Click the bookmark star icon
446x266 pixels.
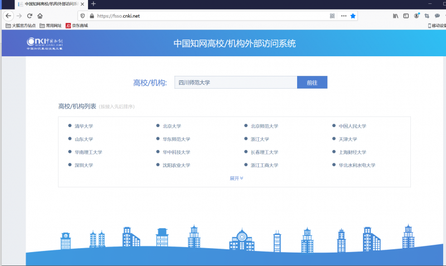pos(353,16)
